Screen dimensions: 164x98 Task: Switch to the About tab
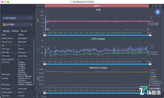(24, 31)
